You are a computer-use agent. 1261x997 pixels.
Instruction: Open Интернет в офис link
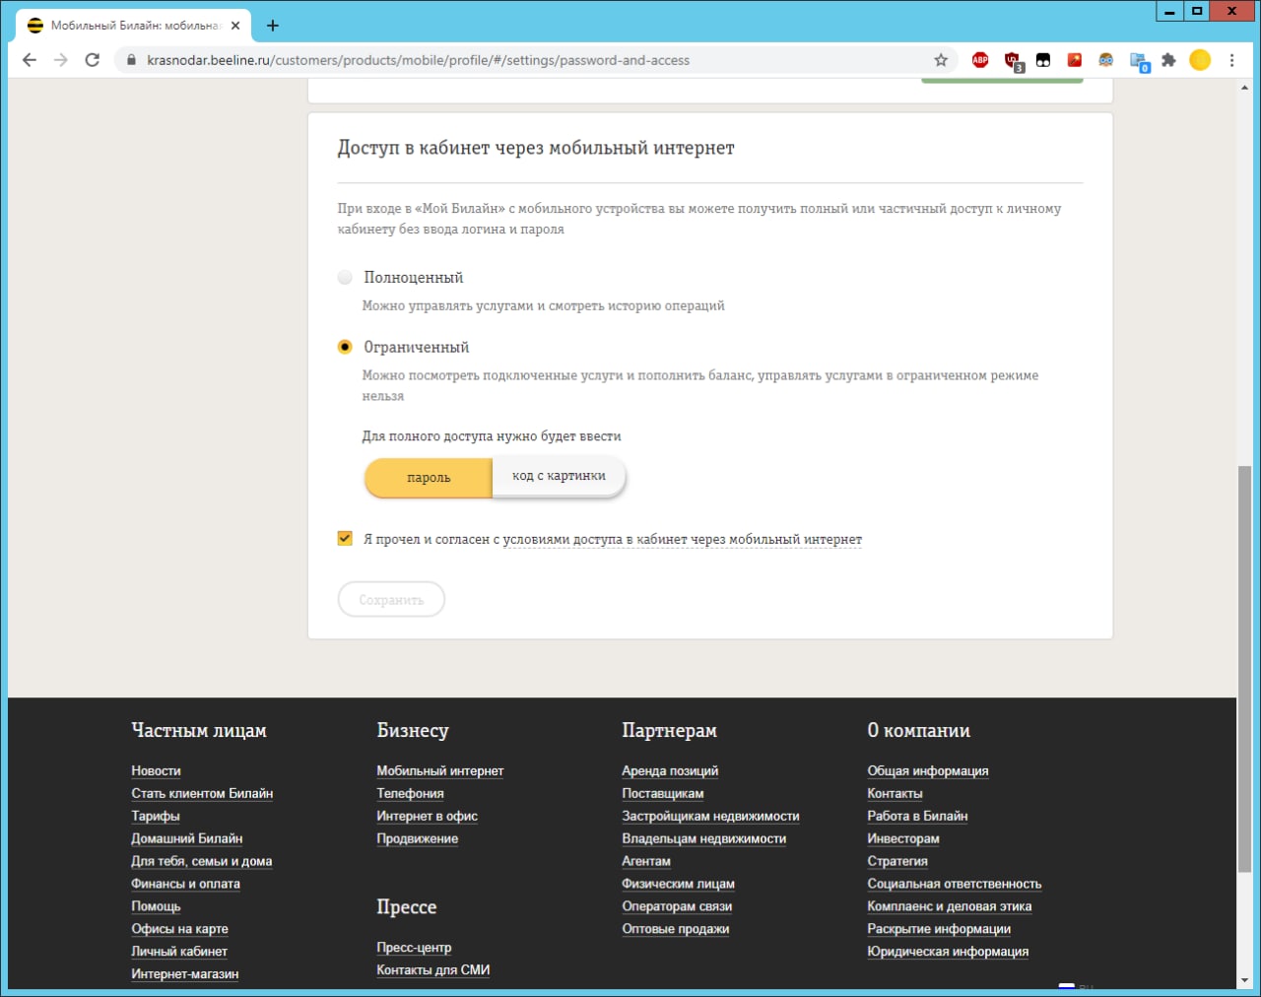point(428,816)
